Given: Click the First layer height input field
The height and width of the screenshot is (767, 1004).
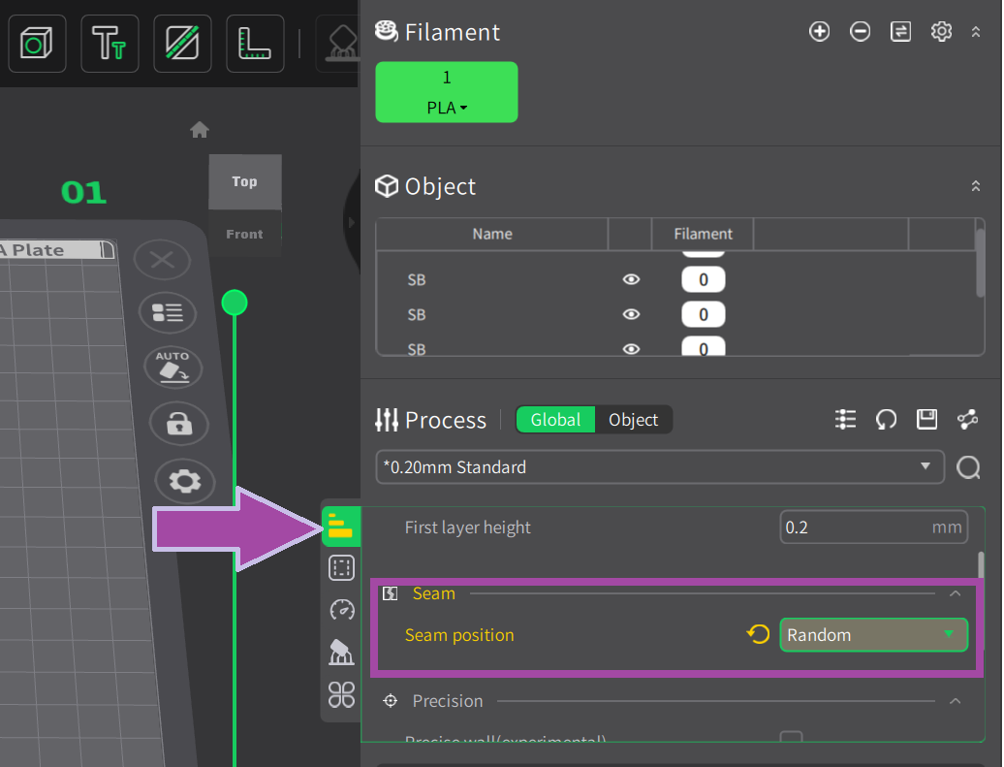Looking at the screenshot, I should click(x=853, y=527).
